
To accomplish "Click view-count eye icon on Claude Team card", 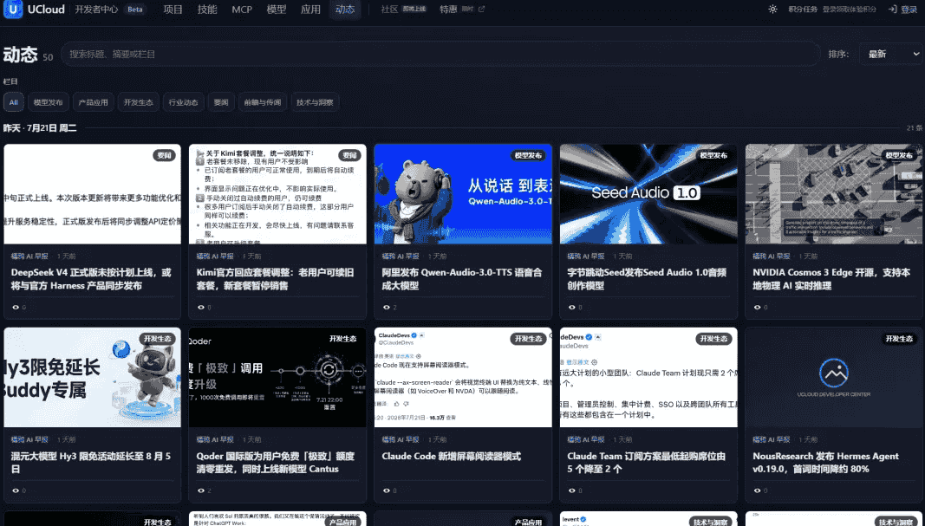I will (x=571, y=490).
